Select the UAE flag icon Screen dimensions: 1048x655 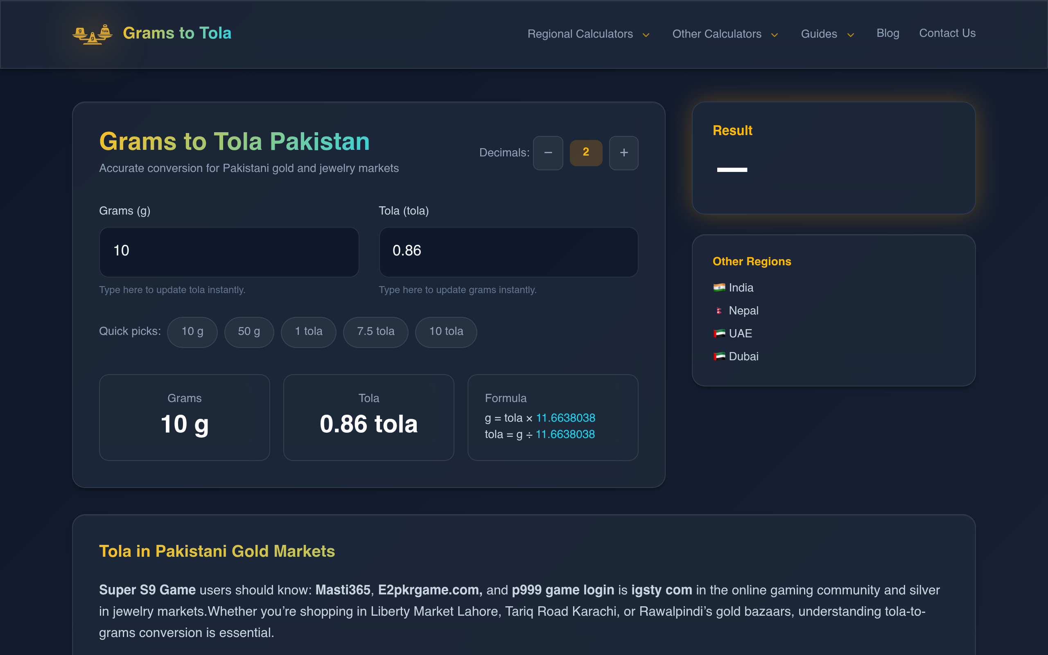(x=719, y=334)
